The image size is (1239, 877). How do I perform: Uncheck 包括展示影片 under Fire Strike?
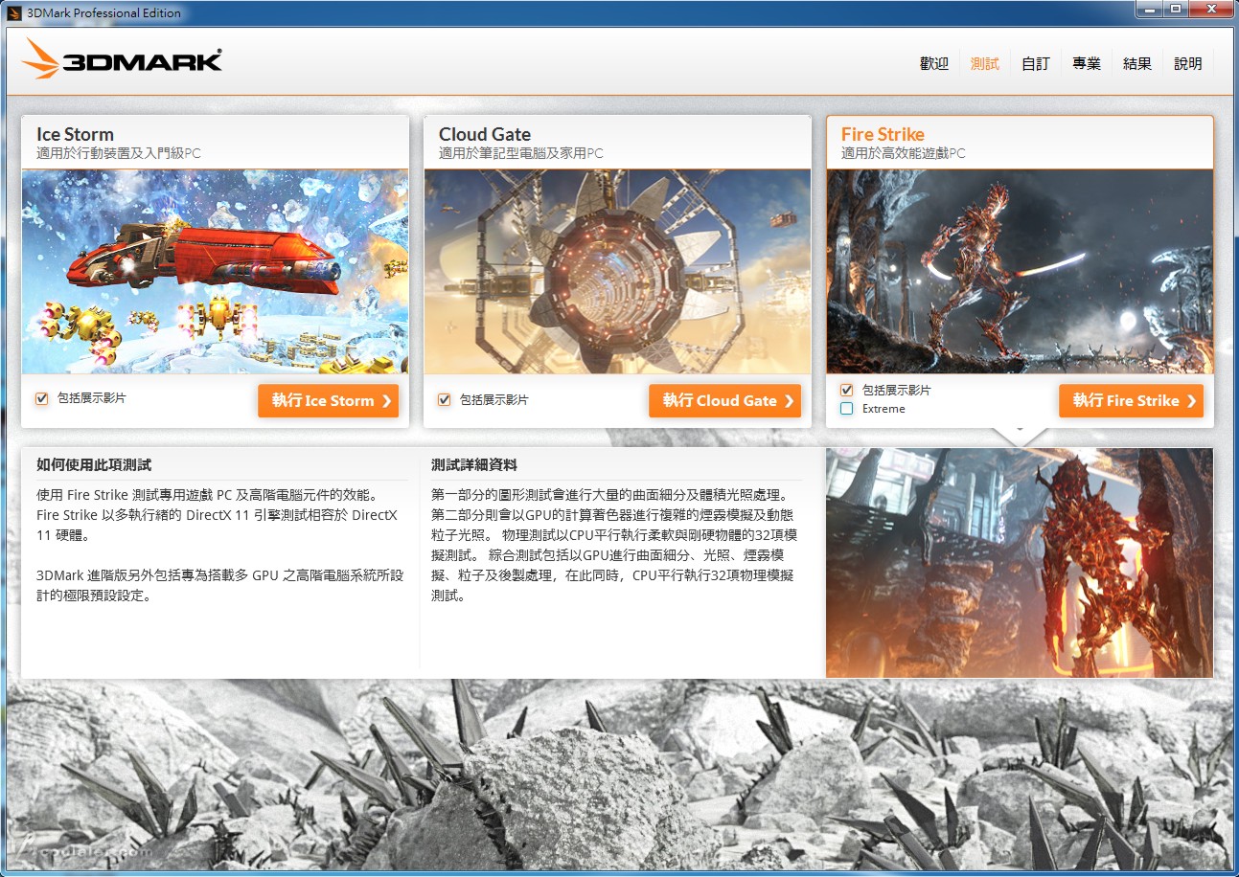pos(847,390)
